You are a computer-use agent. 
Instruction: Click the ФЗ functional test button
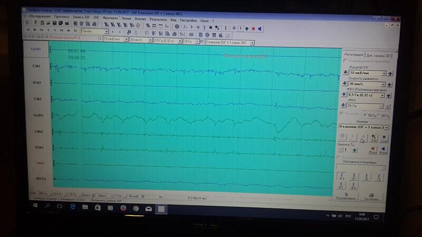pyautogui.click(x=341, y=176)
